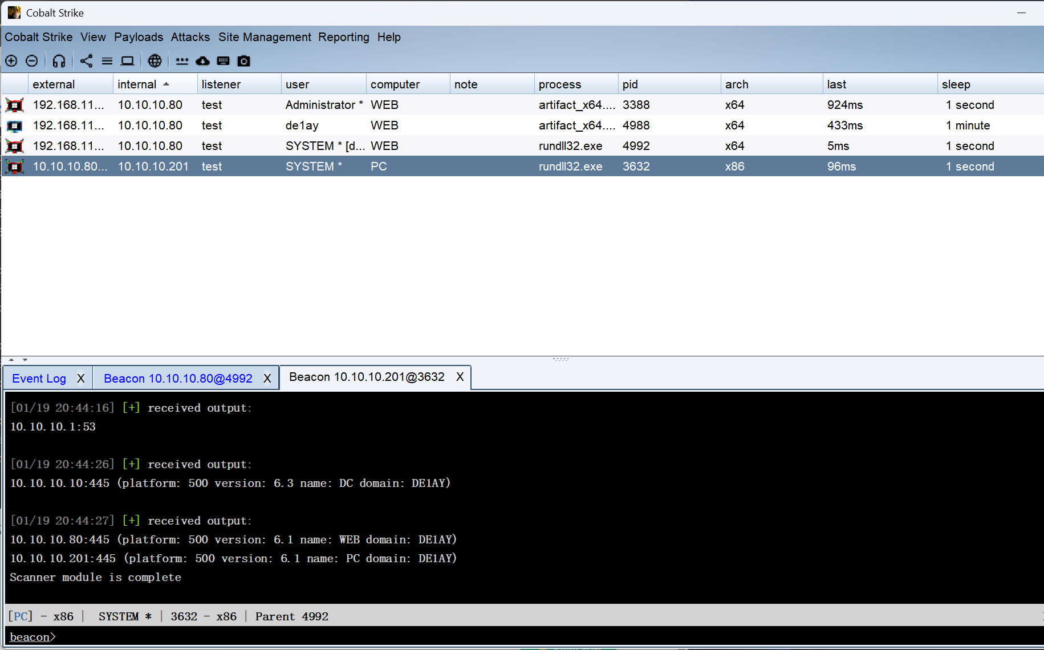Screen dimensions: 1044x650
Task: Click the connect (plus circle) toolbar icon
Action: click(11, 61)
